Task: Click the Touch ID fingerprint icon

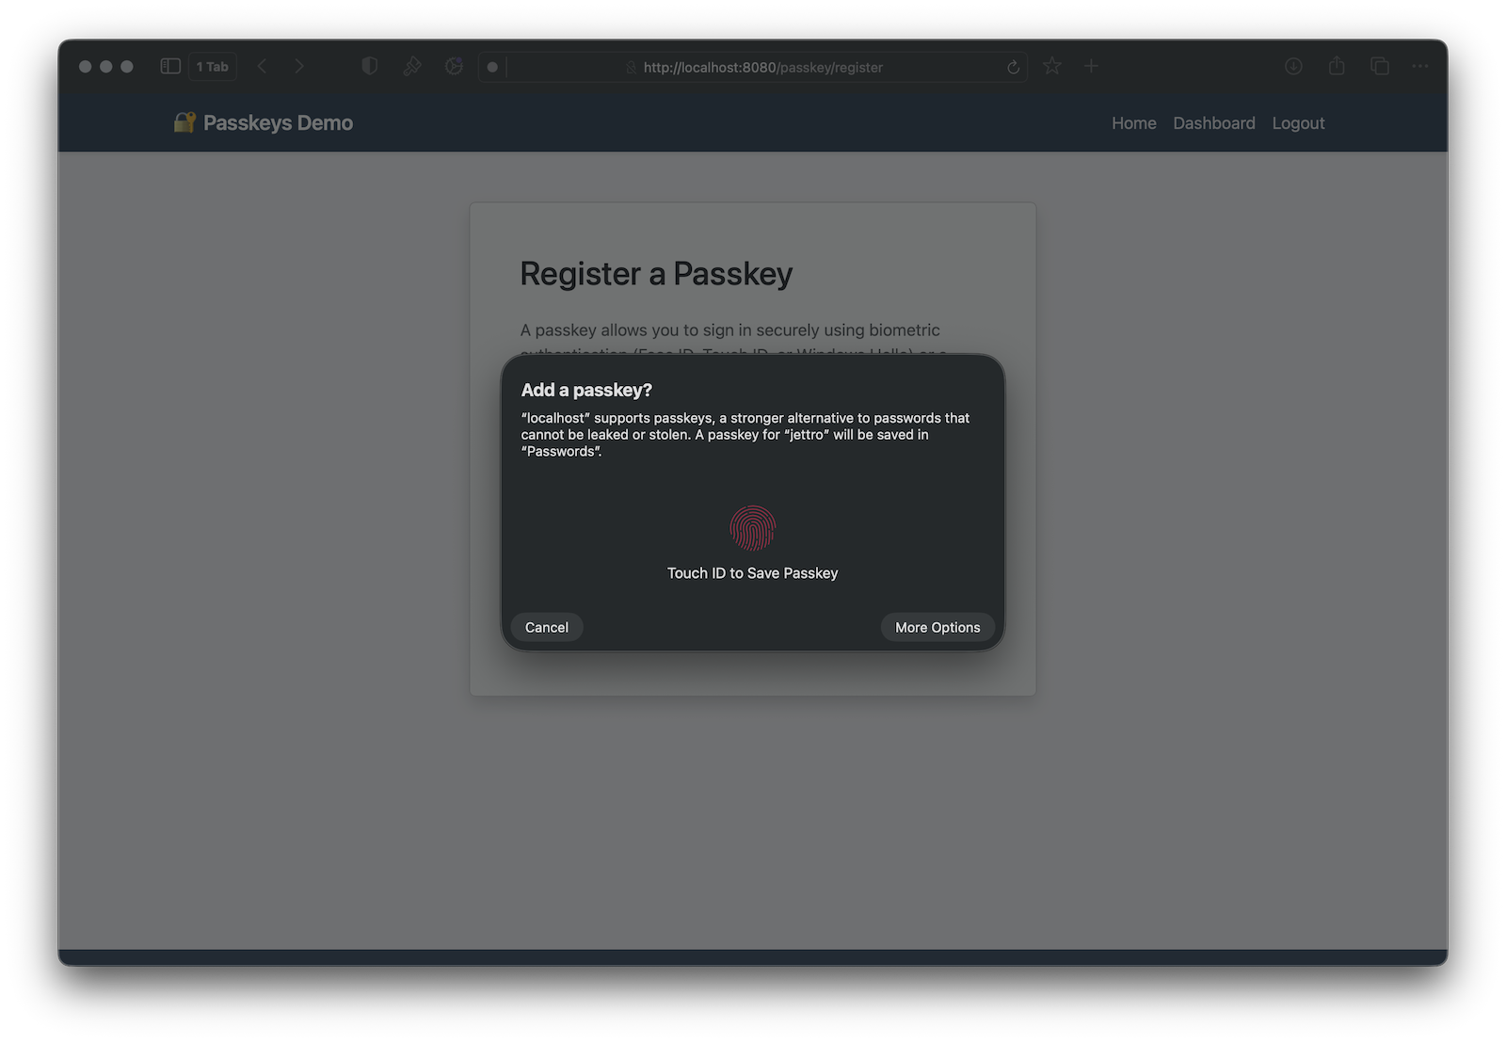Action: click(x=753, y=528)
